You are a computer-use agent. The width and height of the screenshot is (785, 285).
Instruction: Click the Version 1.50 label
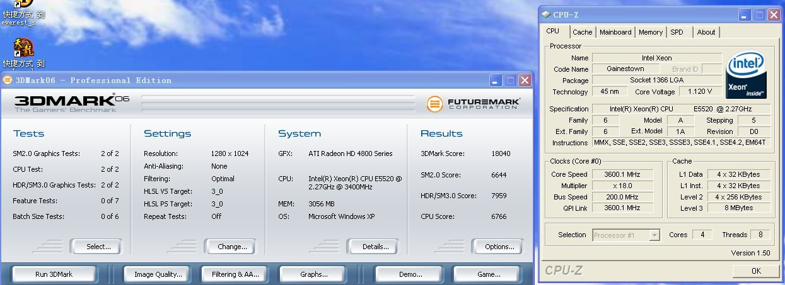tap(750, 253)
